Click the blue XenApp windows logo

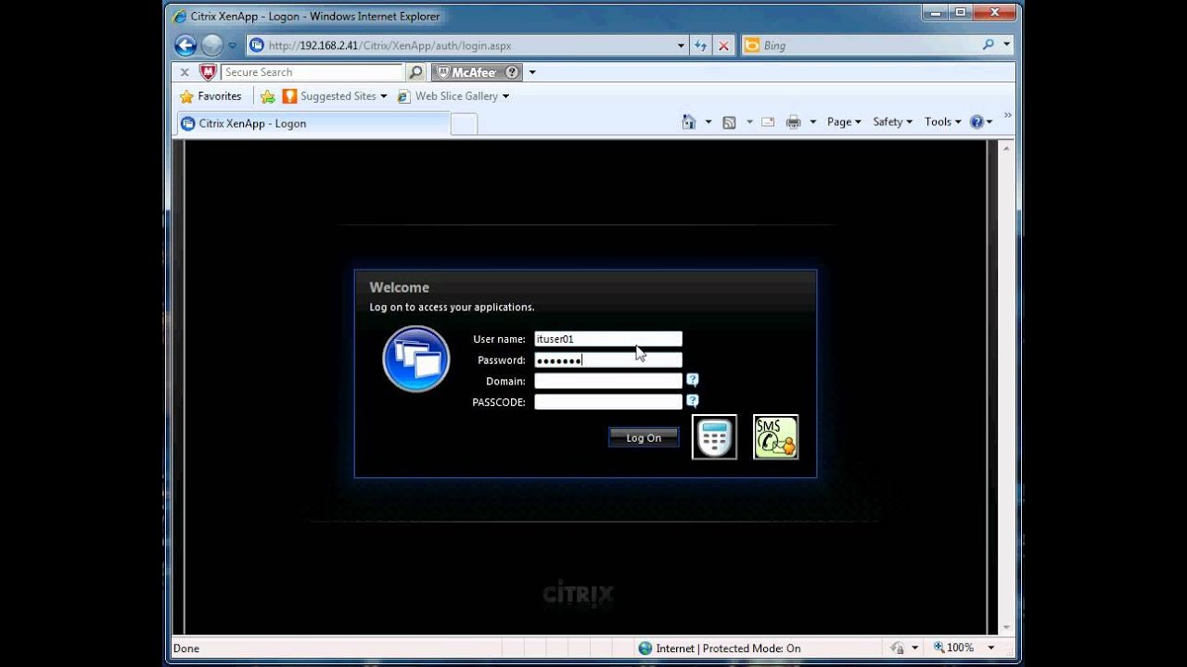click(x=416, y=359)
